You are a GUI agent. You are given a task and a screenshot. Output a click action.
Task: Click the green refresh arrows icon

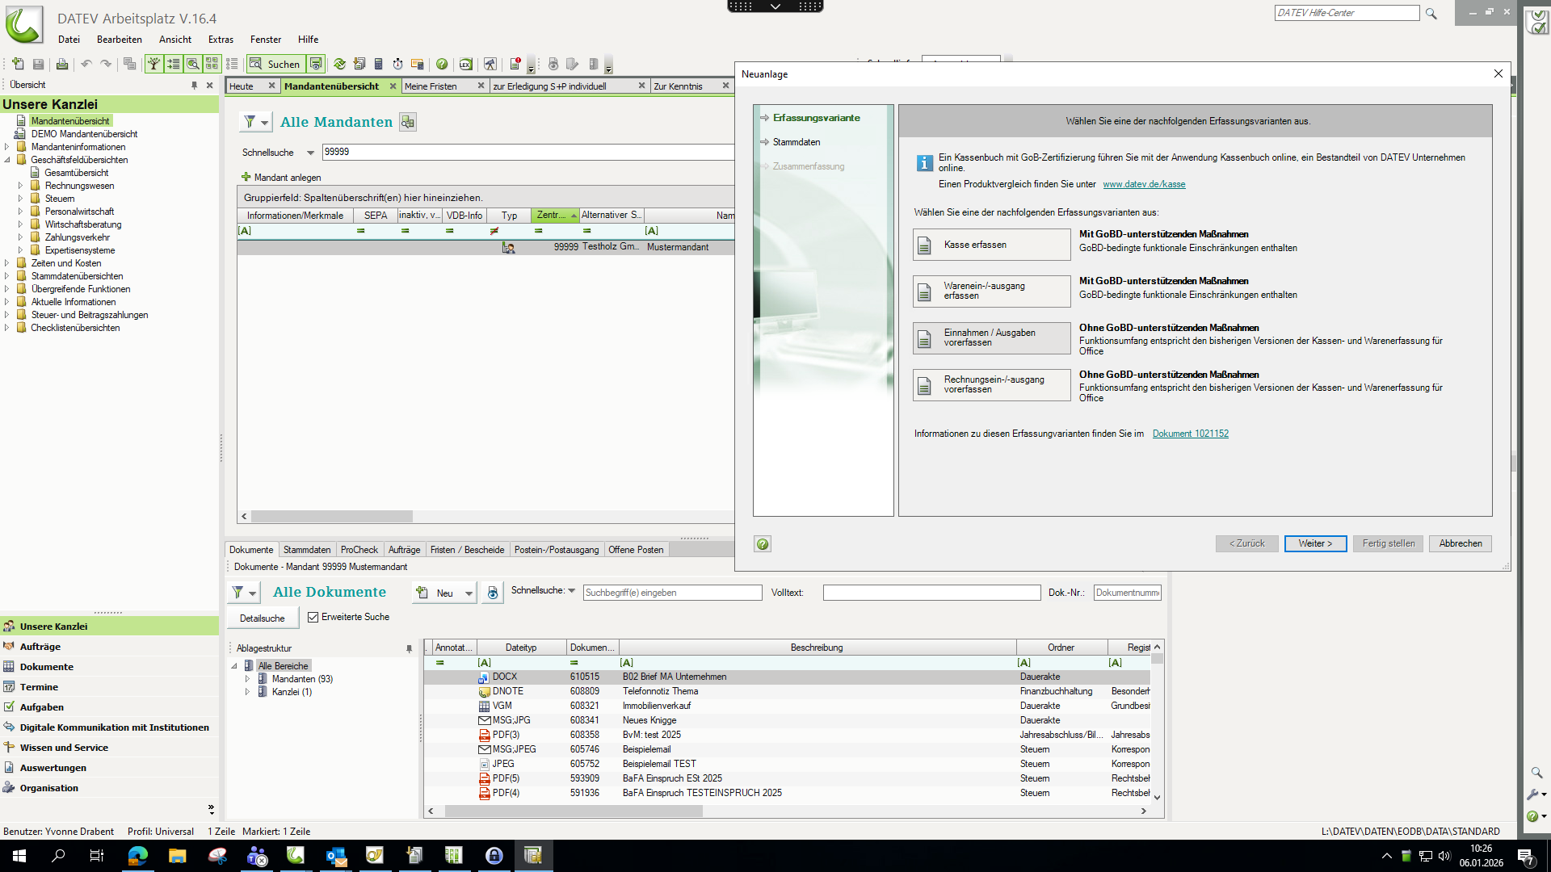tap(339, 64)
